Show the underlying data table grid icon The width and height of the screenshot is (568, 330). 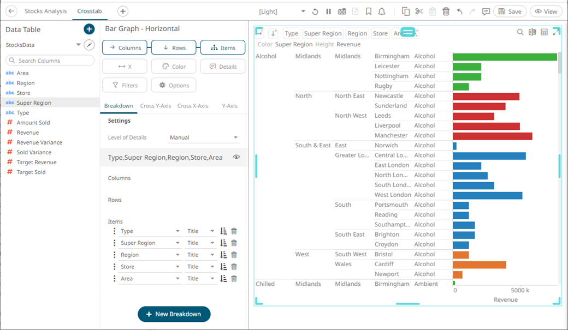(x=543, y=32)
